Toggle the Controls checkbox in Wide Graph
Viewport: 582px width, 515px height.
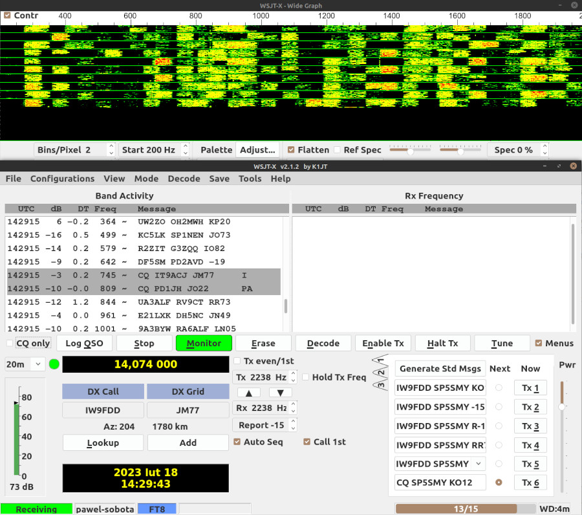[x=7, y=16]
